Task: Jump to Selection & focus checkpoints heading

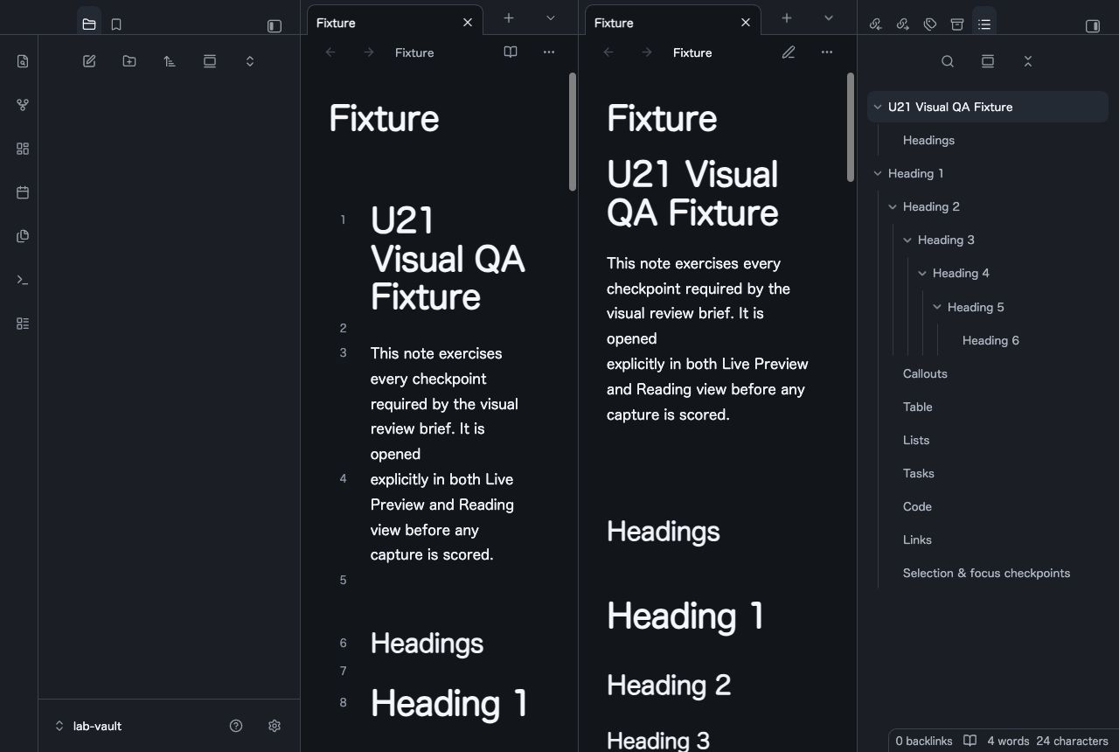Action: [986, 573]
